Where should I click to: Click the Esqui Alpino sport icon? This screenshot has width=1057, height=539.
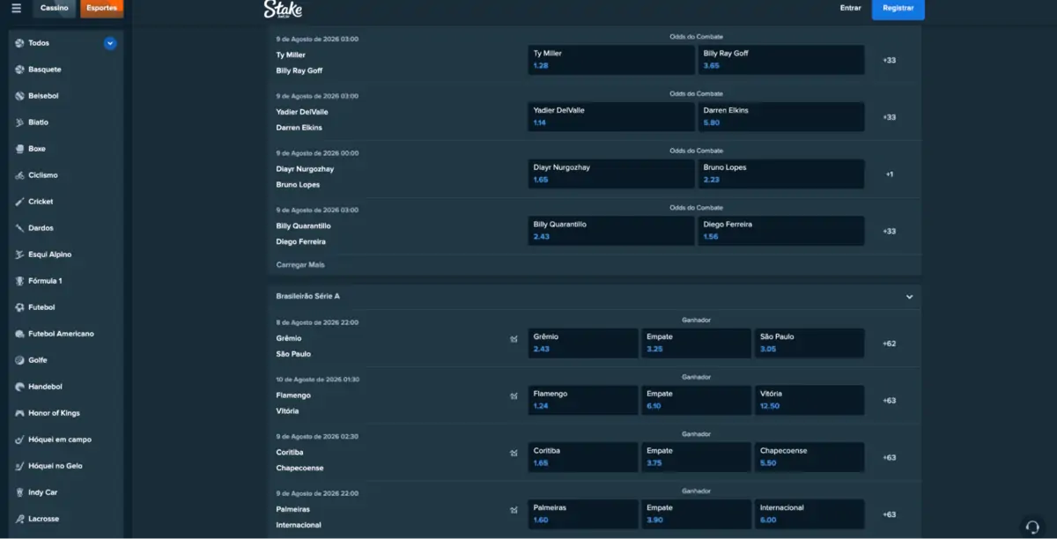pyautogui.click(x=19, y=255)
